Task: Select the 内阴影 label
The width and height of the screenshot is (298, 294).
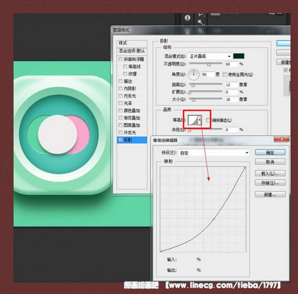Action: [130, 89]
